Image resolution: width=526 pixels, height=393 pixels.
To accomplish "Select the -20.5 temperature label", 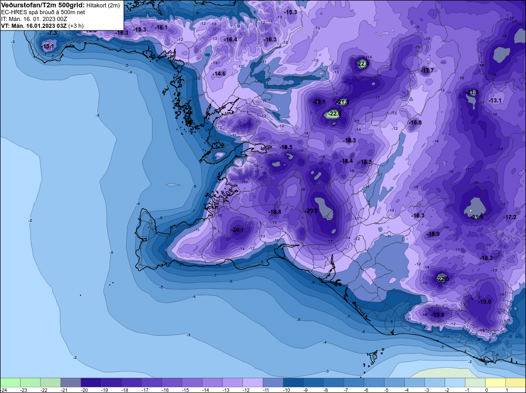I will point(311,211).
